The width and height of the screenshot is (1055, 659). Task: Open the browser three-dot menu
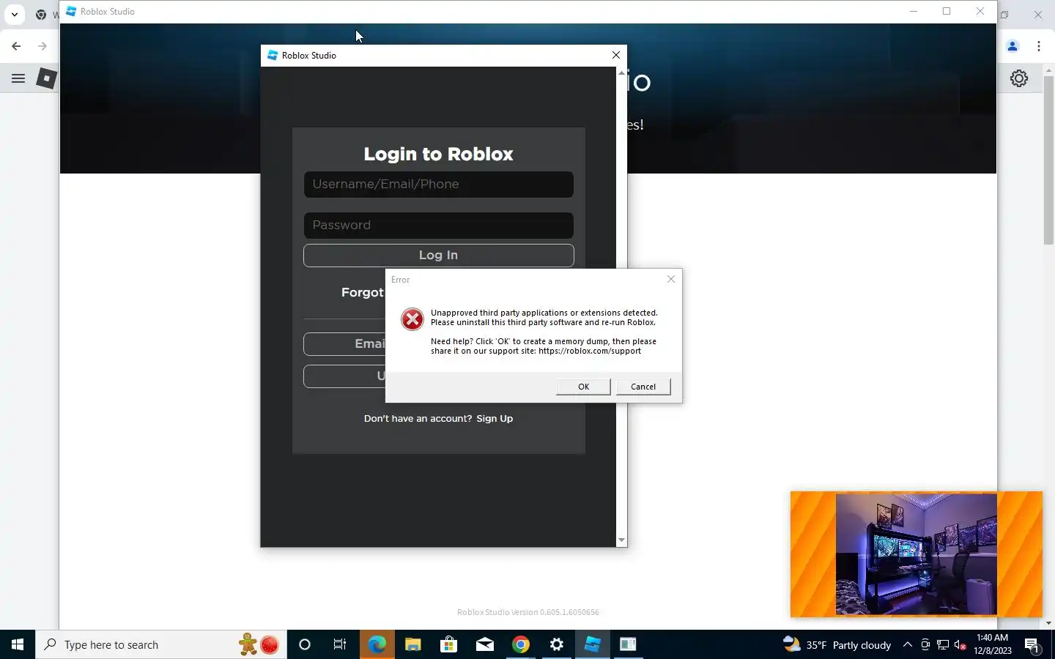point(1039,46)
